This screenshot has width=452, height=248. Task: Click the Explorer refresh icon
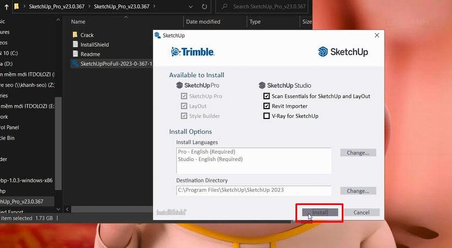(205, 7)
